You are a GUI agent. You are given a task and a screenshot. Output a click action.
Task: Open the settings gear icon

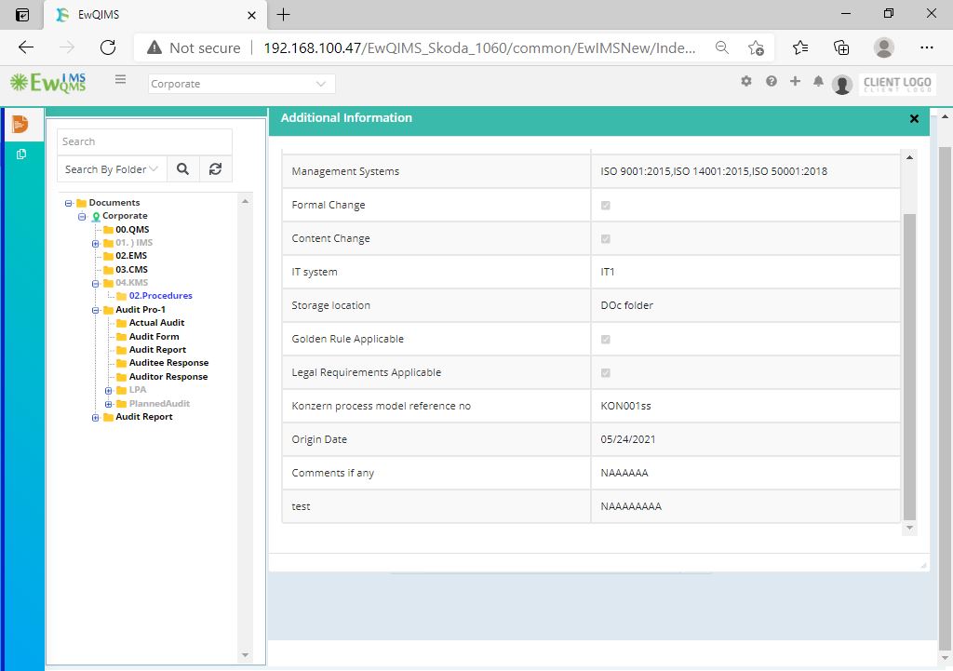746,82
